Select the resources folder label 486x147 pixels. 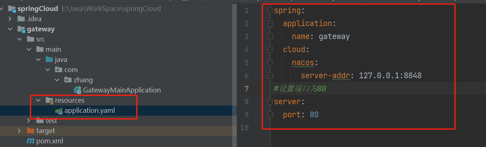(69, 100)
